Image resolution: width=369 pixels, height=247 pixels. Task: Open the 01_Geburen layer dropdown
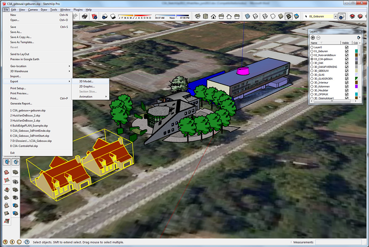[x=335, y=16]
